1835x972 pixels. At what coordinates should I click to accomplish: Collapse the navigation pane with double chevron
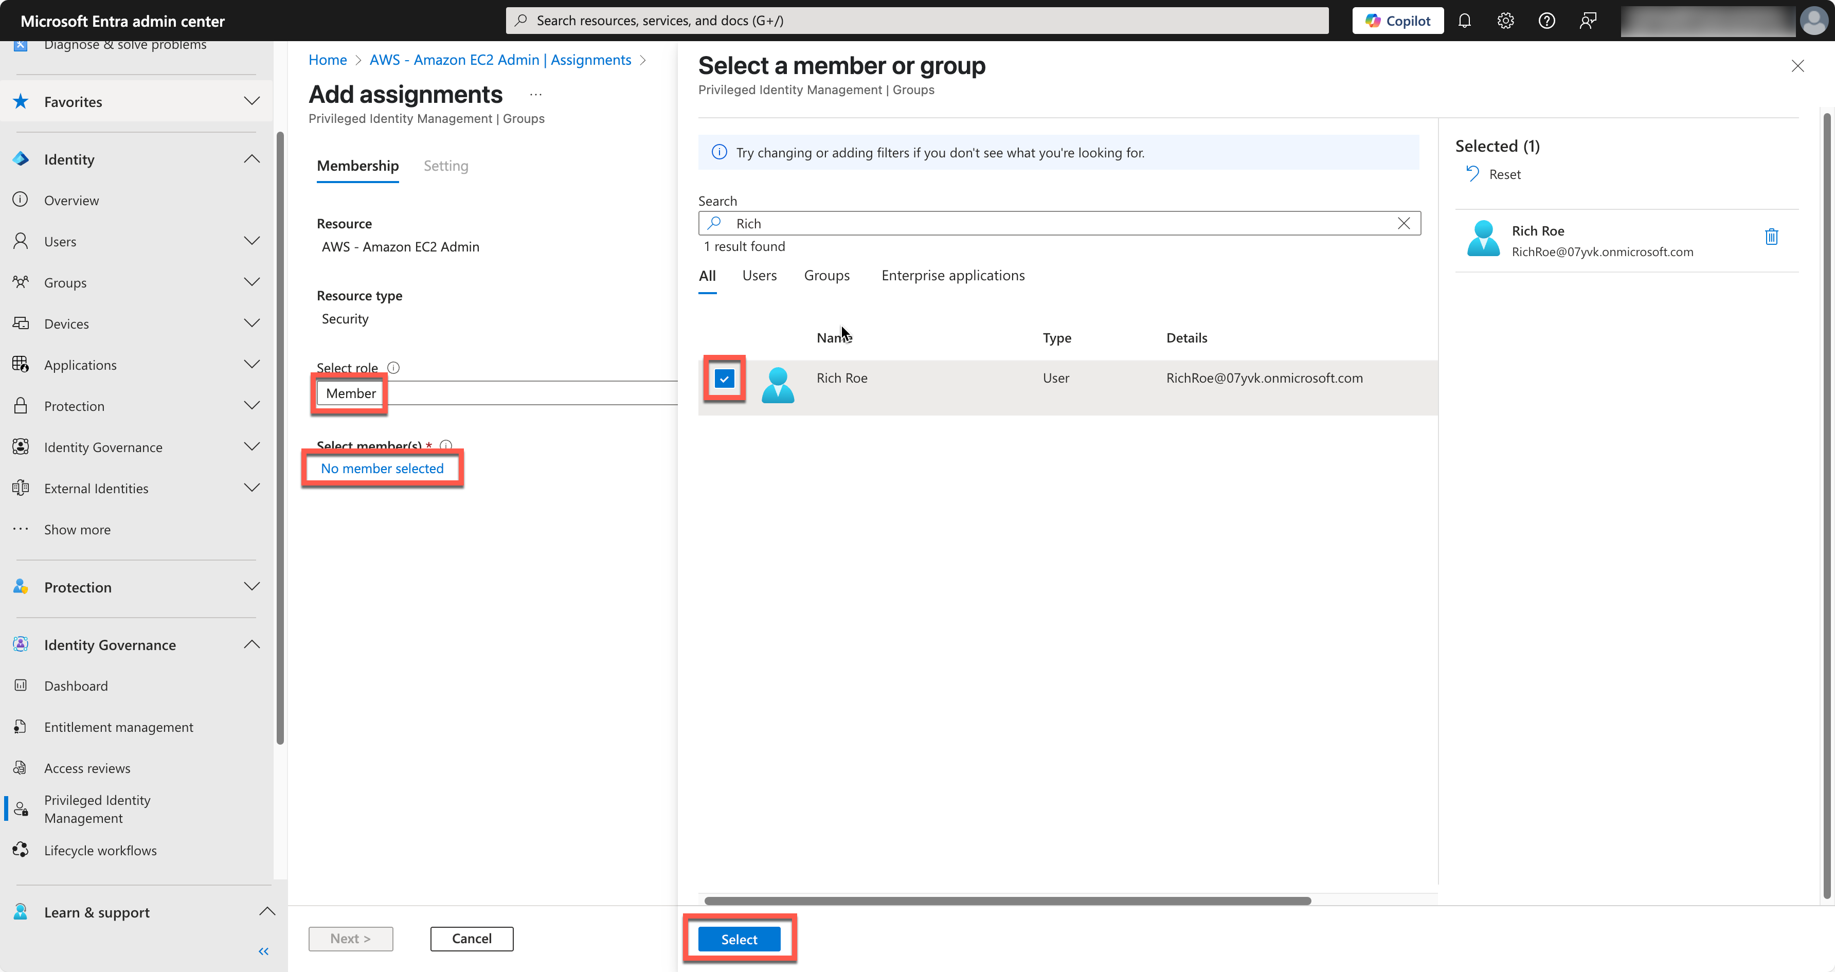tap(263, 950)
